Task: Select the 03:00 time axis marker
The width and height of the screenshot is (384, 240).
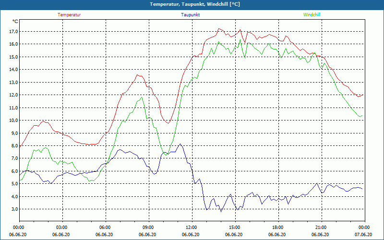Action: pos(62,228)
